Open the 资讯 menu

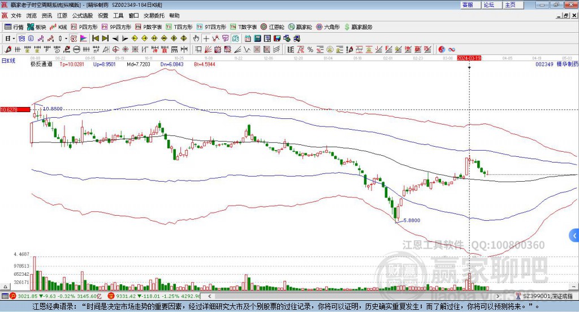[x=46, y=15]
